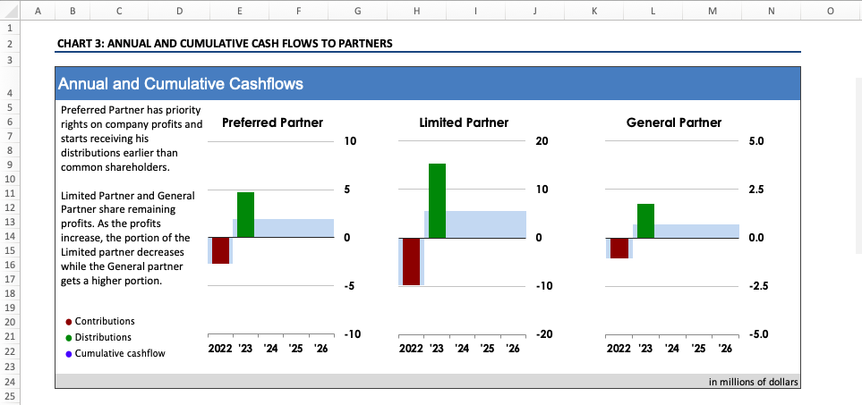Click the 'Limited Partner' chart title
862x405 pixels.
tap(464, 122)
